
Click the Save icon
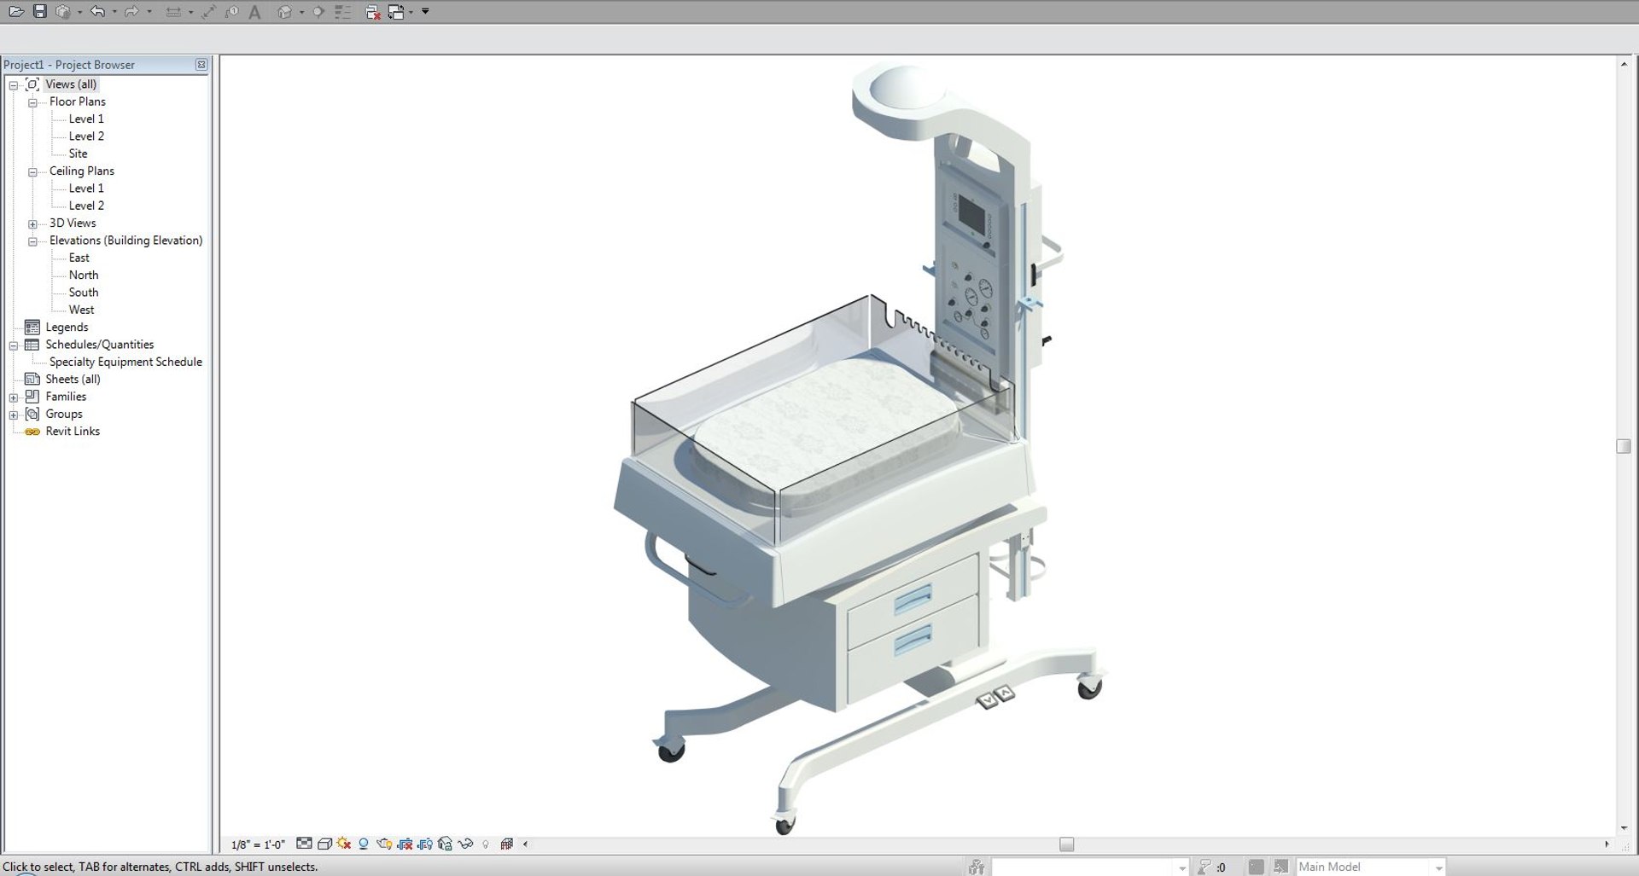coord(40,11)
